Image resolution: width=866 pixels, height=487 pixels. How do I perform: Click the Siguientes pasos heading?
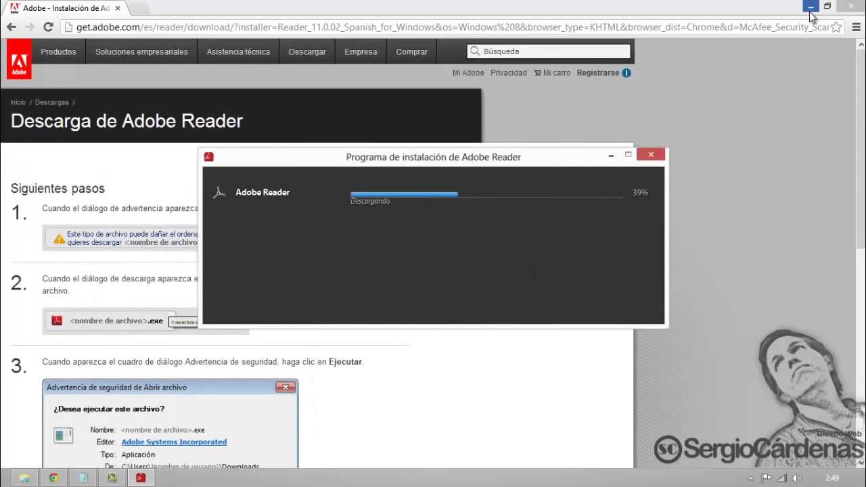coord(58,189)
